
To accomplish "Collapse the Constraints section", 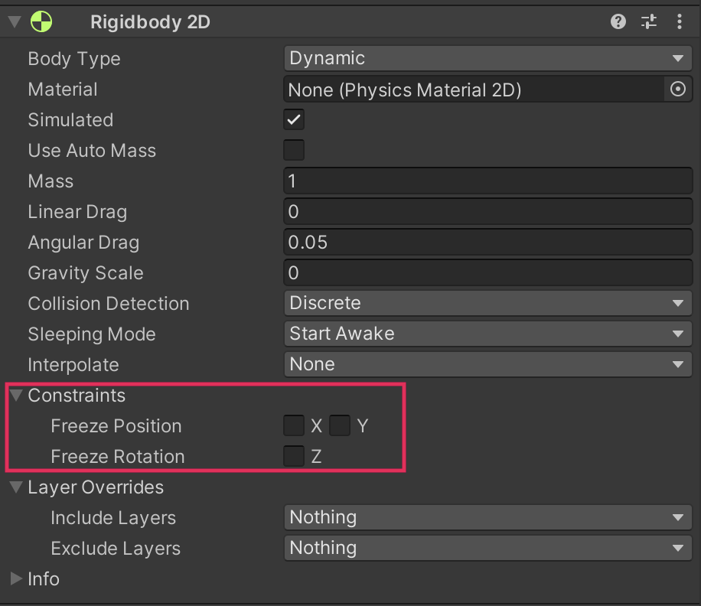I will (x=15, y=396).
